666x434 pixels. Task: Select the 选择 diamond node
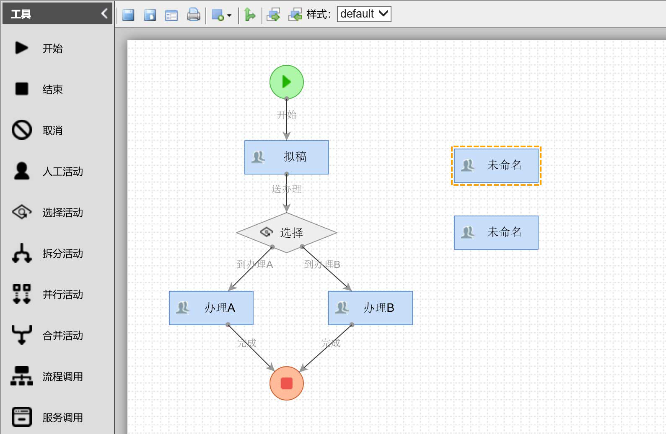tap(287, 233)
